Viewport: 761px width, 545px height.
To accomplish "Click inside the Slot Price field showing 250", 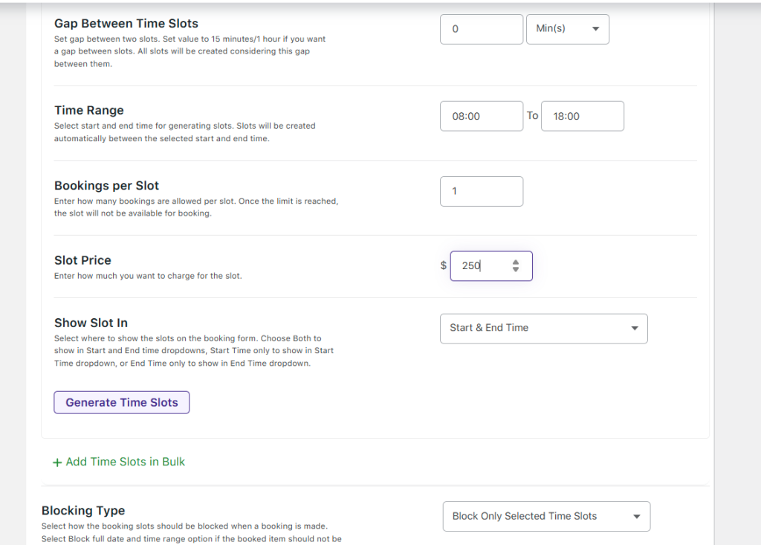I will 479,265.
